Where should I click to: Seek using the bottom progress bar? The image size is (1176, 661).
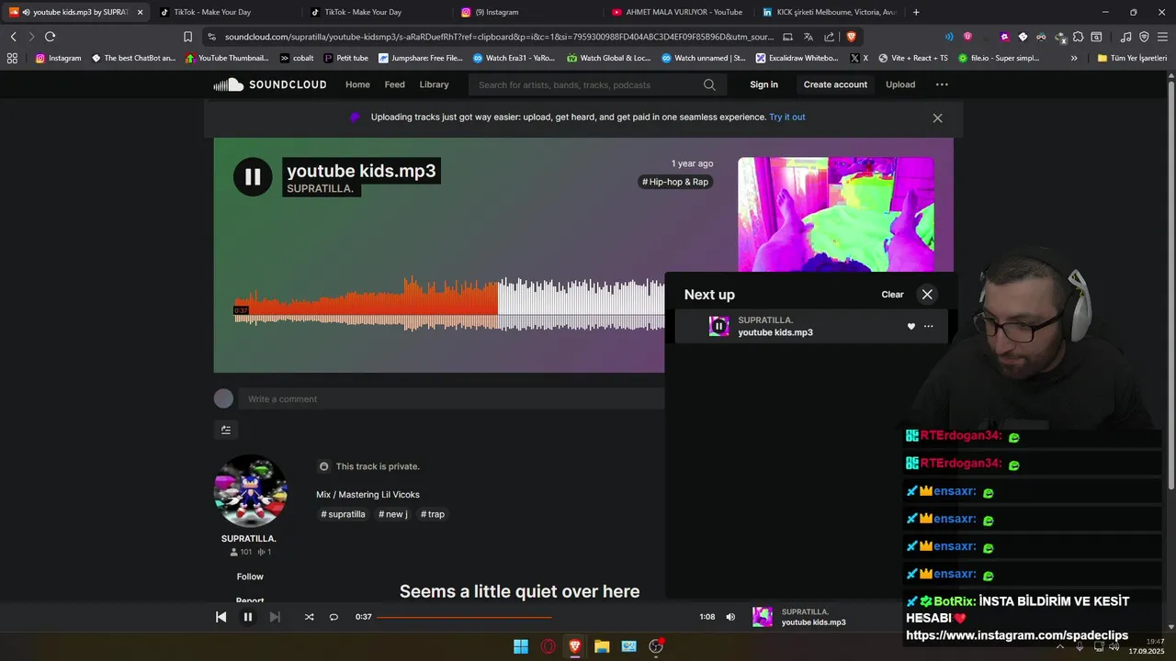point(533,617)
